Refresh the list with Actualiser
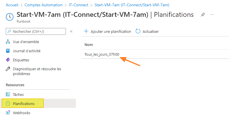229x119 pixels. (x=147, y=31)
